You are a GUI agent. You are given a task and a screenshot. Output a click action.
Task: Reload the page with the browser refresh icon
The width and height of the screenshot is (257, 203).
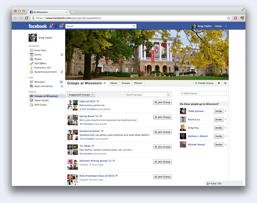click(x=27, y=18)
